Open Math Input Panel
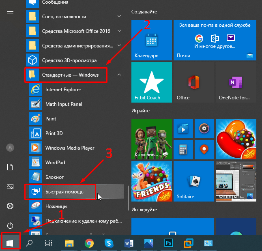 click(x=63, y=104)
